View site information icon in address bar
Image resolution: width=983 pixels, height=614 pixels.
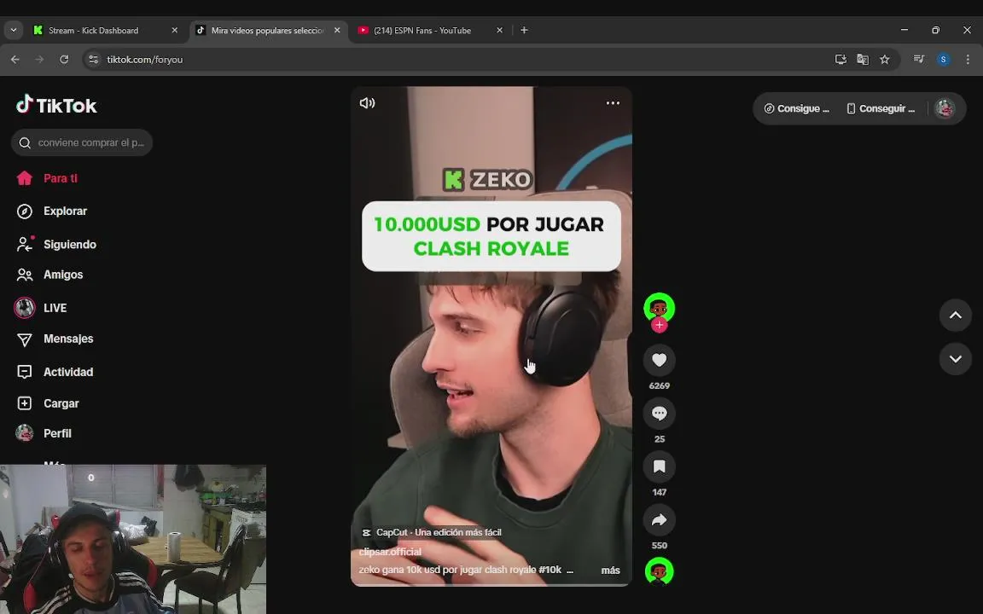[93, 60]
